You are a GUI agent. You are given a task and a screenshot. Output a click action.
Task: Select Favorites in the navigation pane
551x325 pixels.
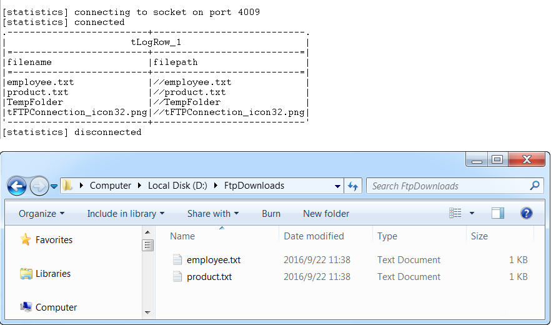54,240
